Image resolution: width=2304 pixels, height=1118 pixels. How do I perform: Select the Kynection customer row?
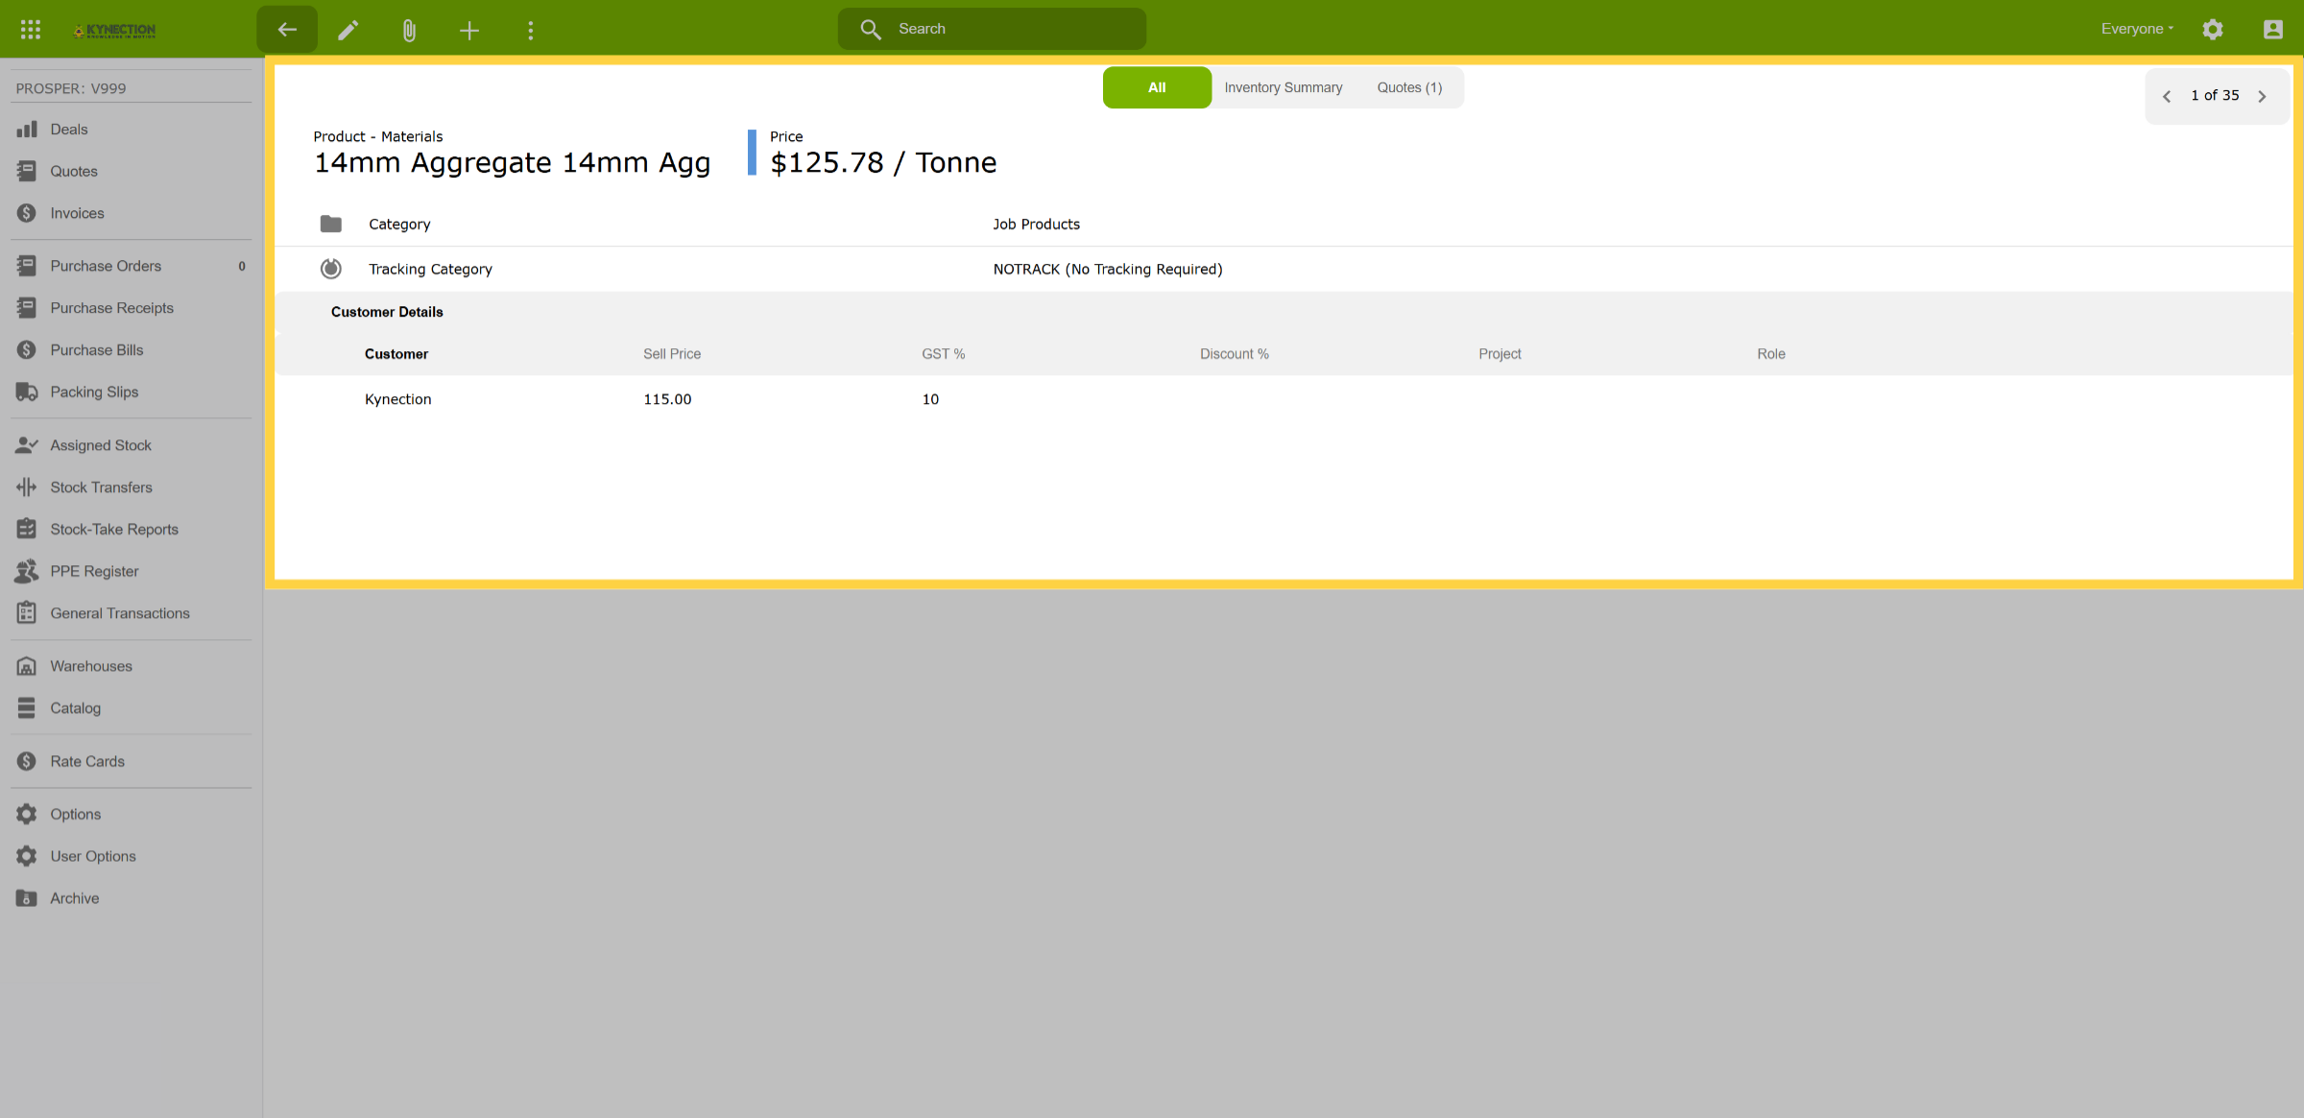pyautogui.click(x=1284, y=399)
